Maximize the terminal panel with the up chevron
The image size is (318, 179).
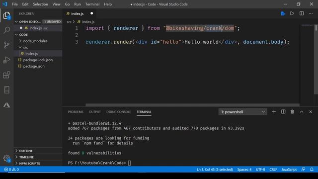[302, 112]
